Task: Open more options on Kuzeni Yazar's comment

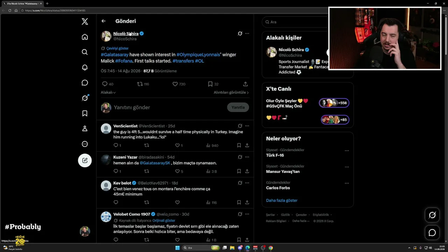Action: click(x=247, y=157)
